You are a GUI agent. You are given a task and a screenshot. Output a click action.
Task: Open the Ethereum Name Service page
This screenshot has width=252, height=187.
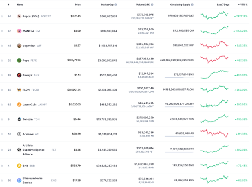[x=32, y=180]
